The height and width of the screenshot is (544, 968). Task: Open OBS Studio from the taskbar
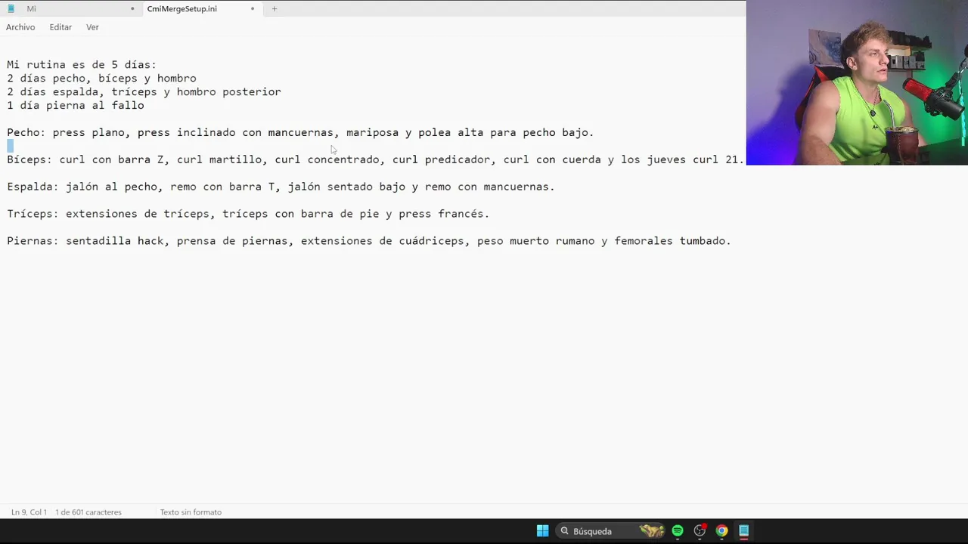click(700, 530)
